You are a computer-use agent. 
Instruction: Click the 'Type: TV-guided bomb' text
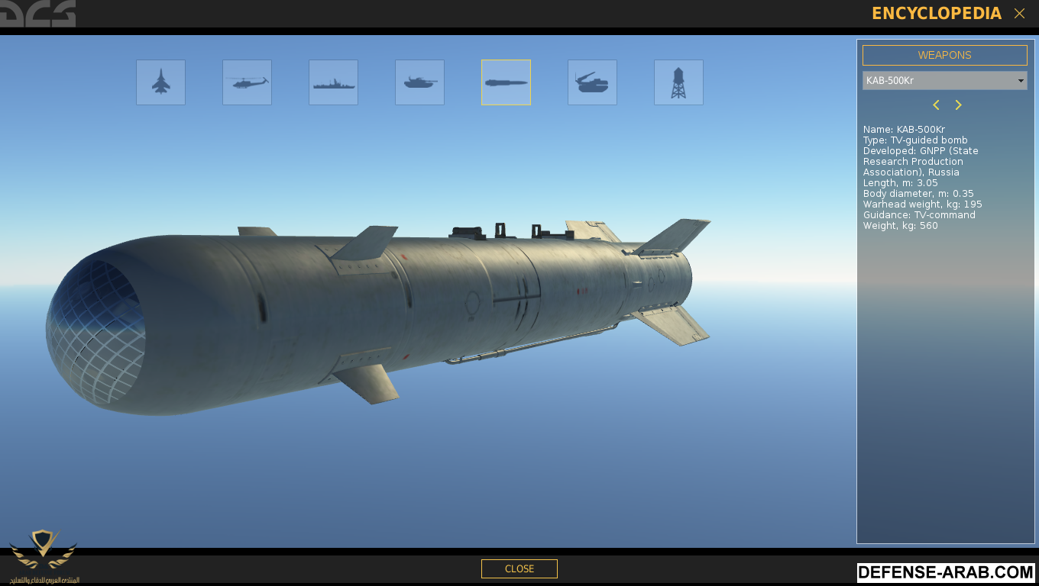[x=915, y=140]
